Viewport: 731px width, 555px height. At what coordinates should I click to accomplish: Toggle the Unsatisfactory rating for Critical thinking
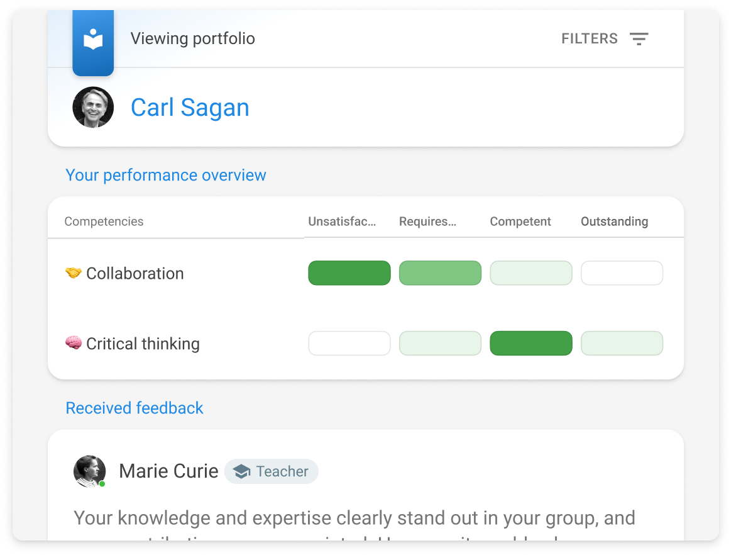[349, 343]
